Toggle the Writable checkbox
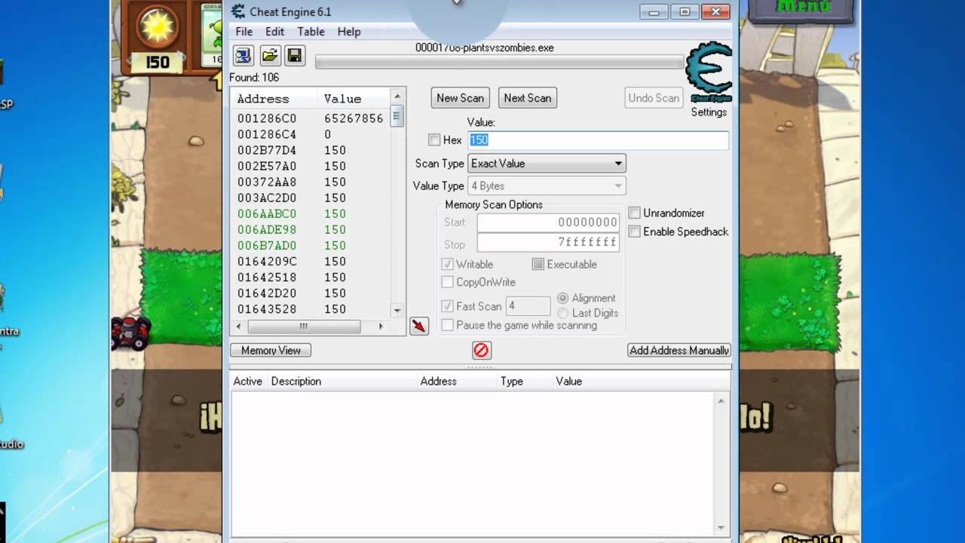Image resolution: width=965 pixels, height=543 pixels. point(447,264)
